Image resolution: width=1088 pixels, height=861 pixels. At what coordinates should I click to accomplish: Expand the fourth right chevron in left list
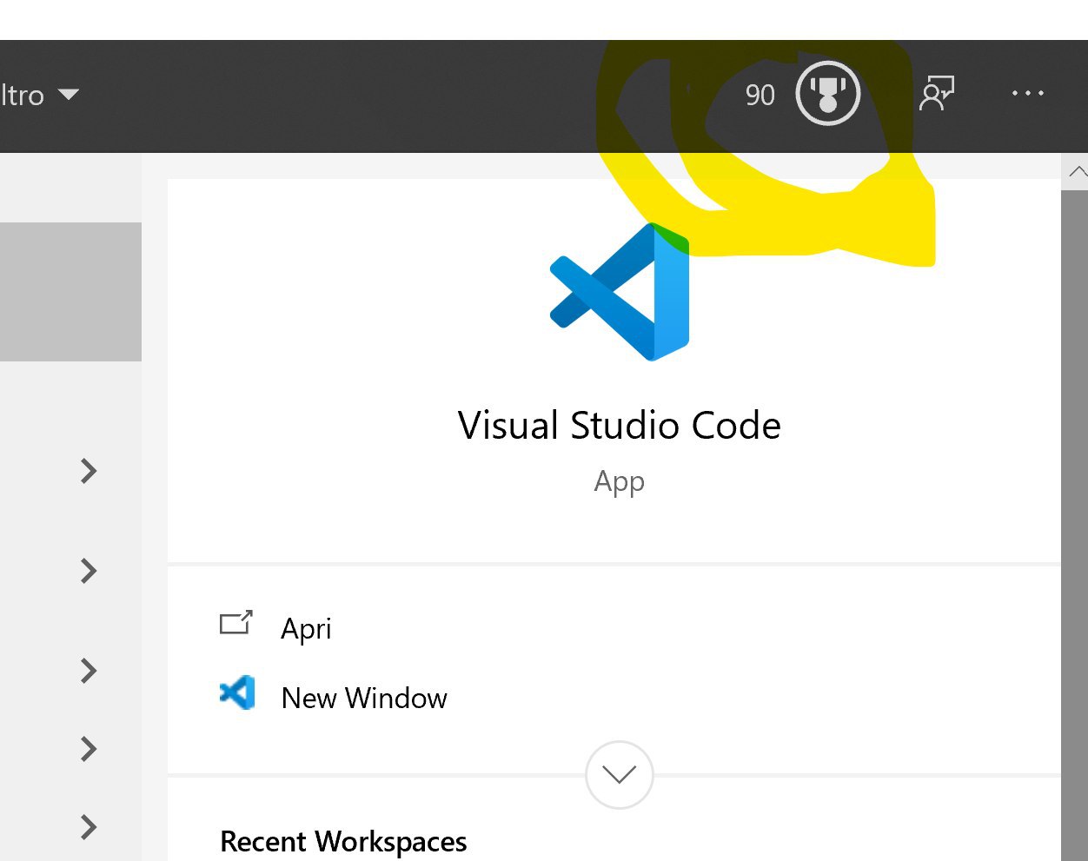tap(88, 749)
